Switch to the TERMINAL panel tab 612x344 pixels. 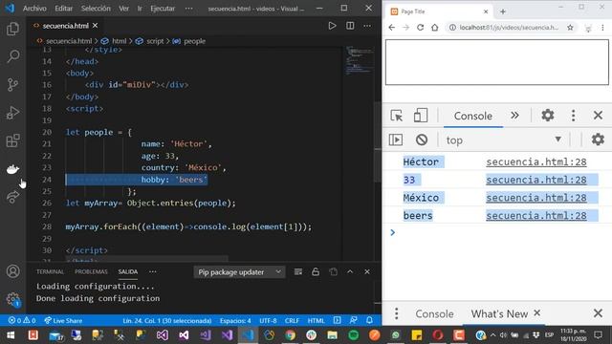pyautogui.click(x=50, y=271)
